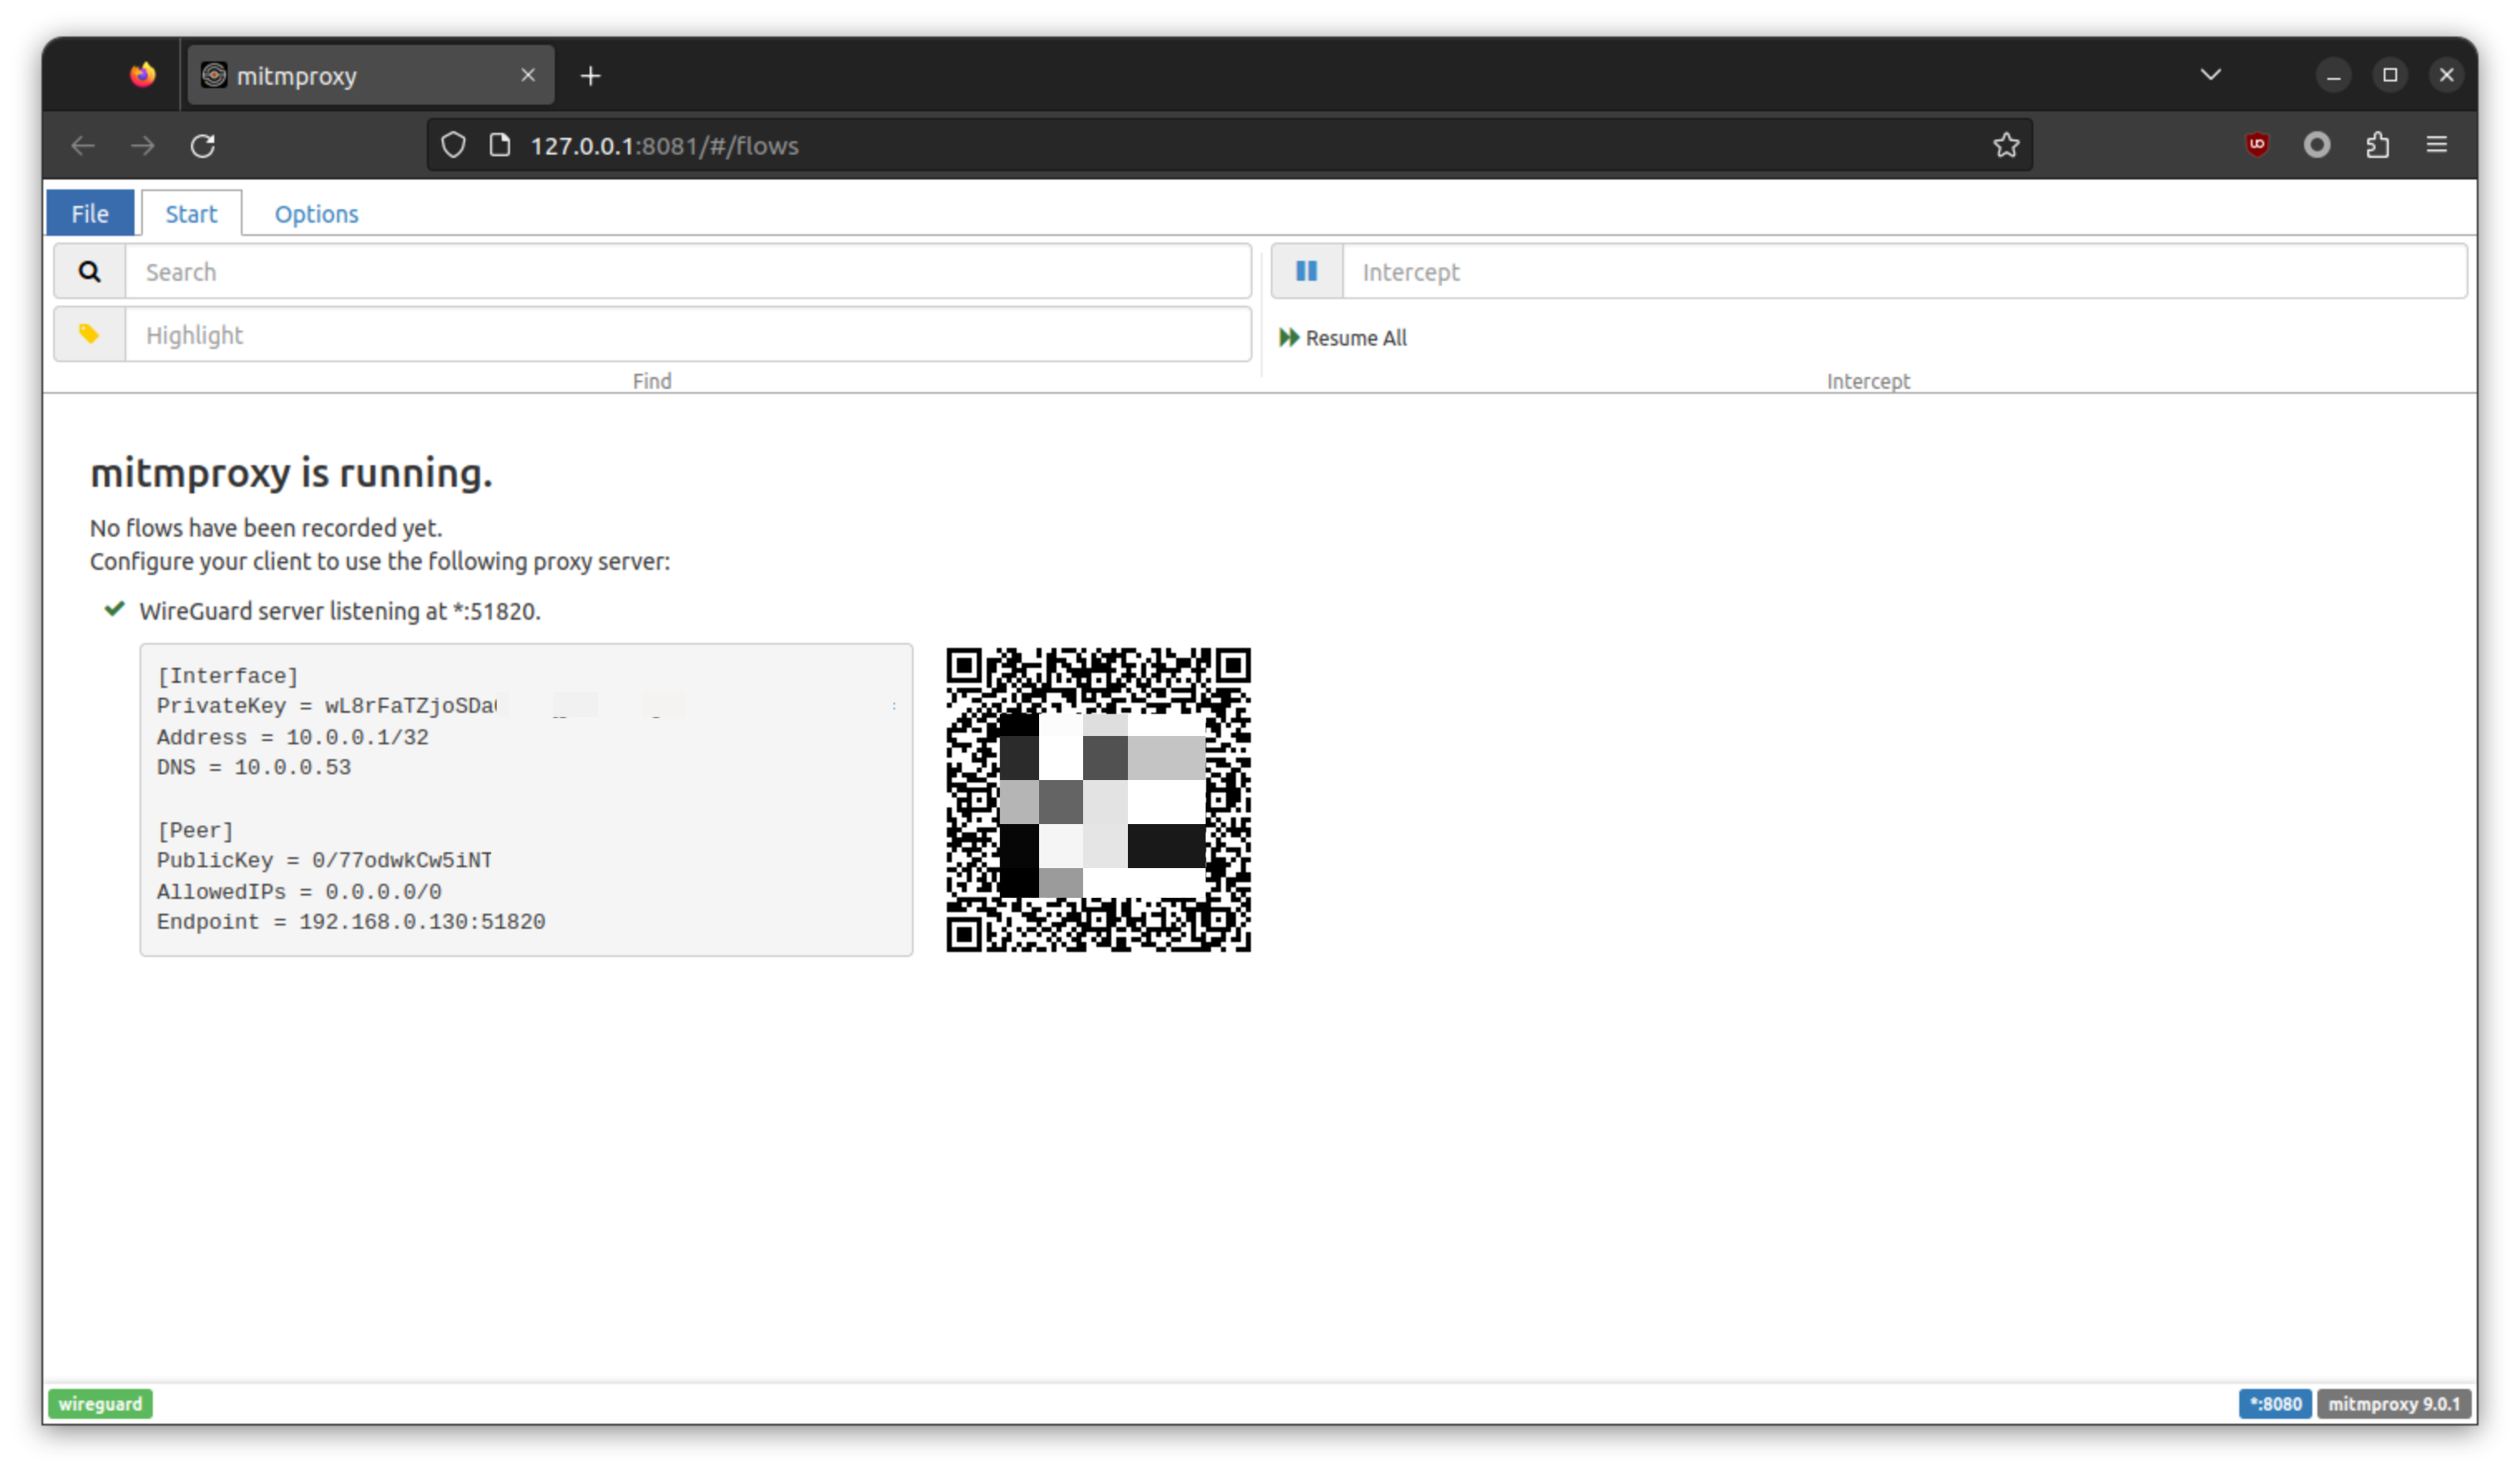Image resolution: width=2520 pixels, height=1472 pixels.
Task: Click the search magnifier icon
Action: click(x=89, y=272)
